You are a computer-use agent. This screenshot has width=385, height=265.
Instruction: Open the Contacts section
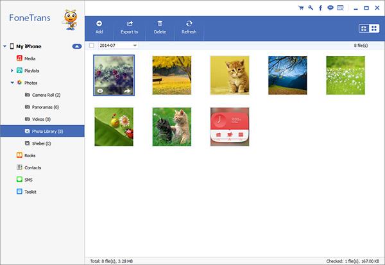point(32,167)
